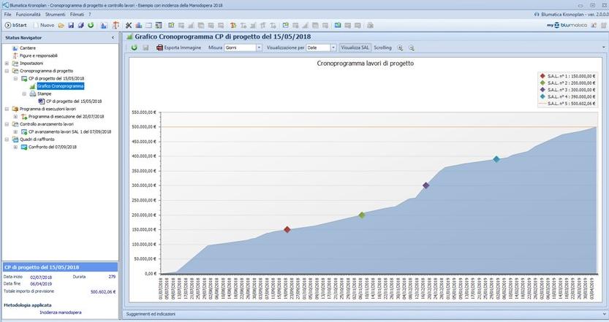Zoom out on the chart with the magnifier minus icon

411,47
